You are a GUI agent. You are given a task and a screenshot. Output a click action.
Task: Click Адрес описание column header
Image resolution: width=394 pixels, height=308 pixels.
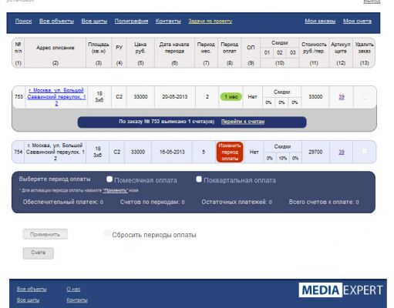click(x=56, y=48)
